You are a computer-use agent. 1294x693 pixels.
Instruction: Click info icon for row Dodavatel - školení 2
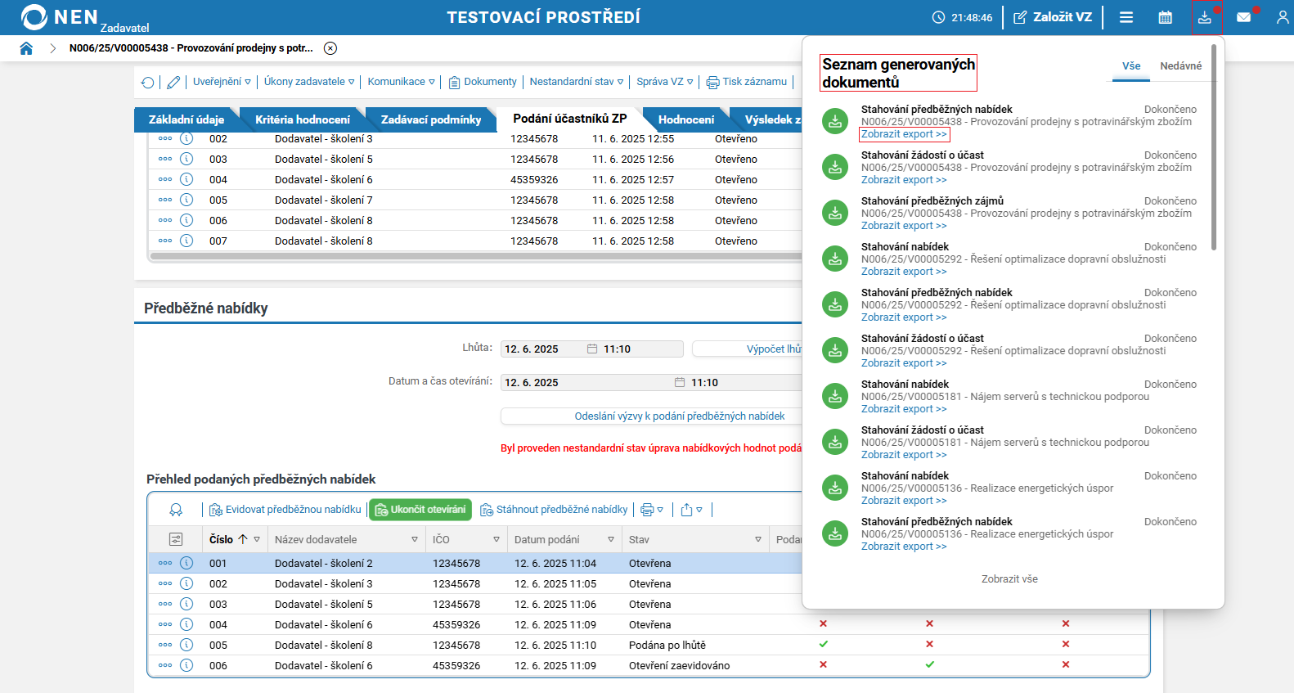(x=186, y=563)
